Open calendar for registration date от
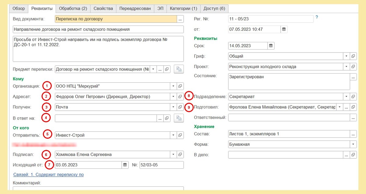Image resolution: width=366 pixels, height=194 pixels. [x=284, y=29]
